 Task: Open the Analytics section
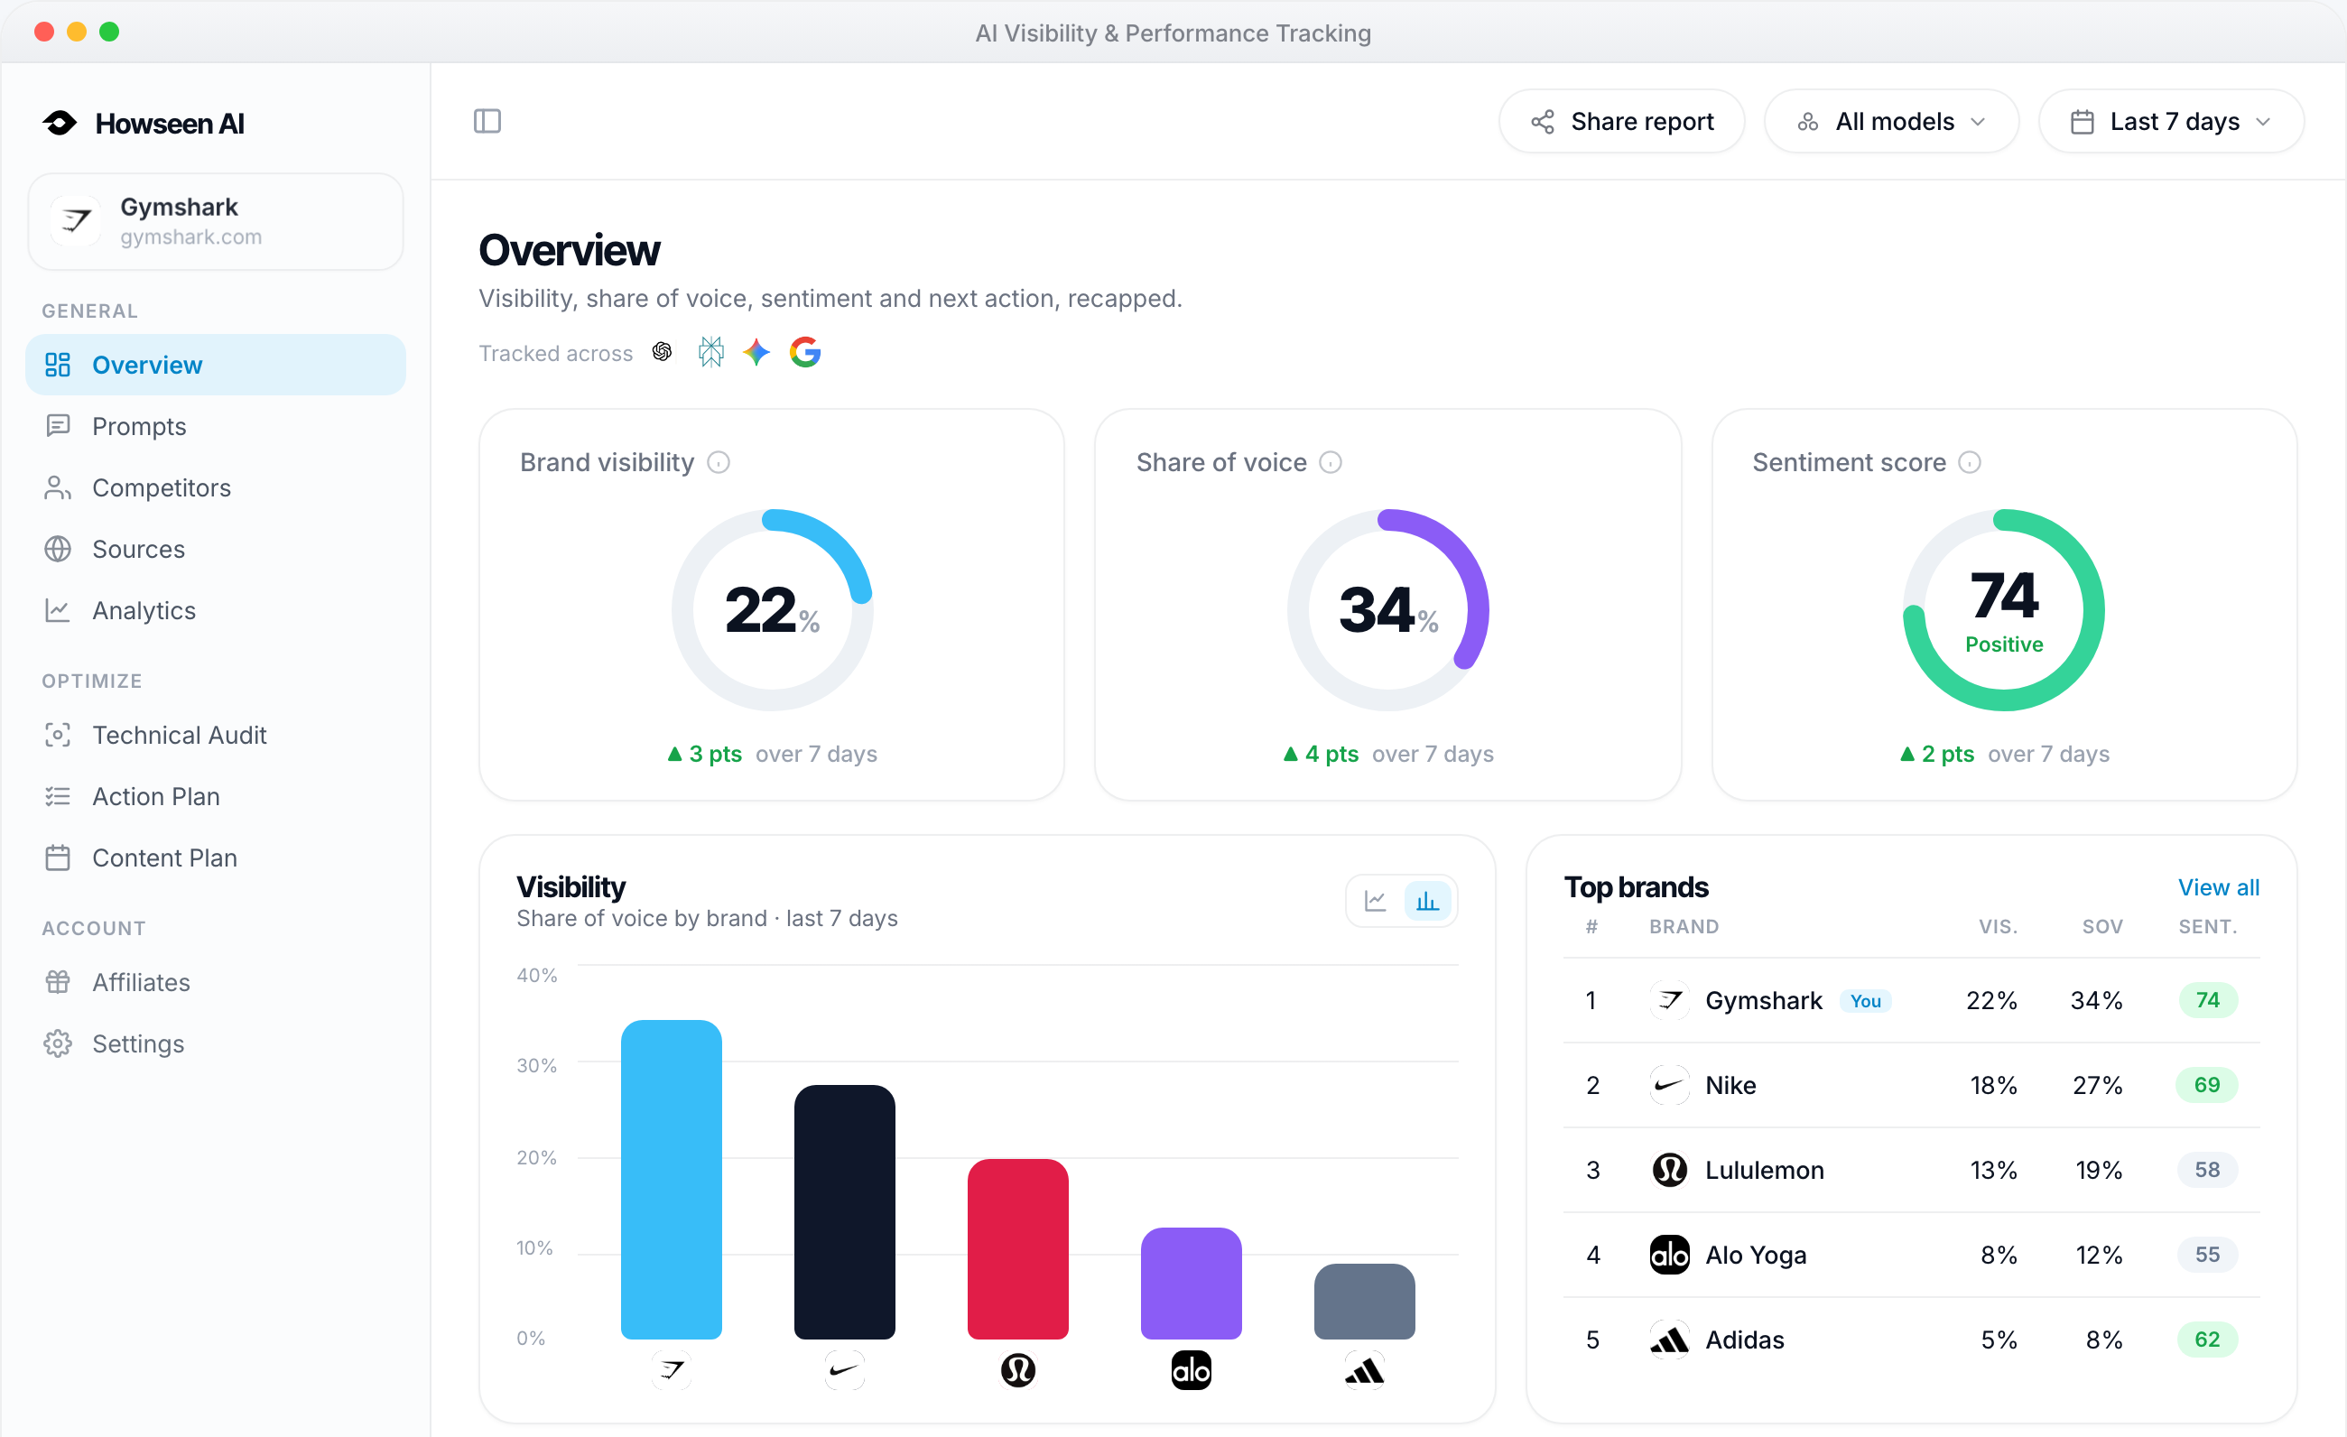pos(217,610)
